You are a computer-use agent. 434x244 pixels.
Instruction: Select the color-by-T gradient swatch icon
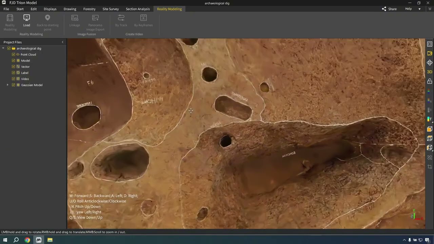coord(430,119)
